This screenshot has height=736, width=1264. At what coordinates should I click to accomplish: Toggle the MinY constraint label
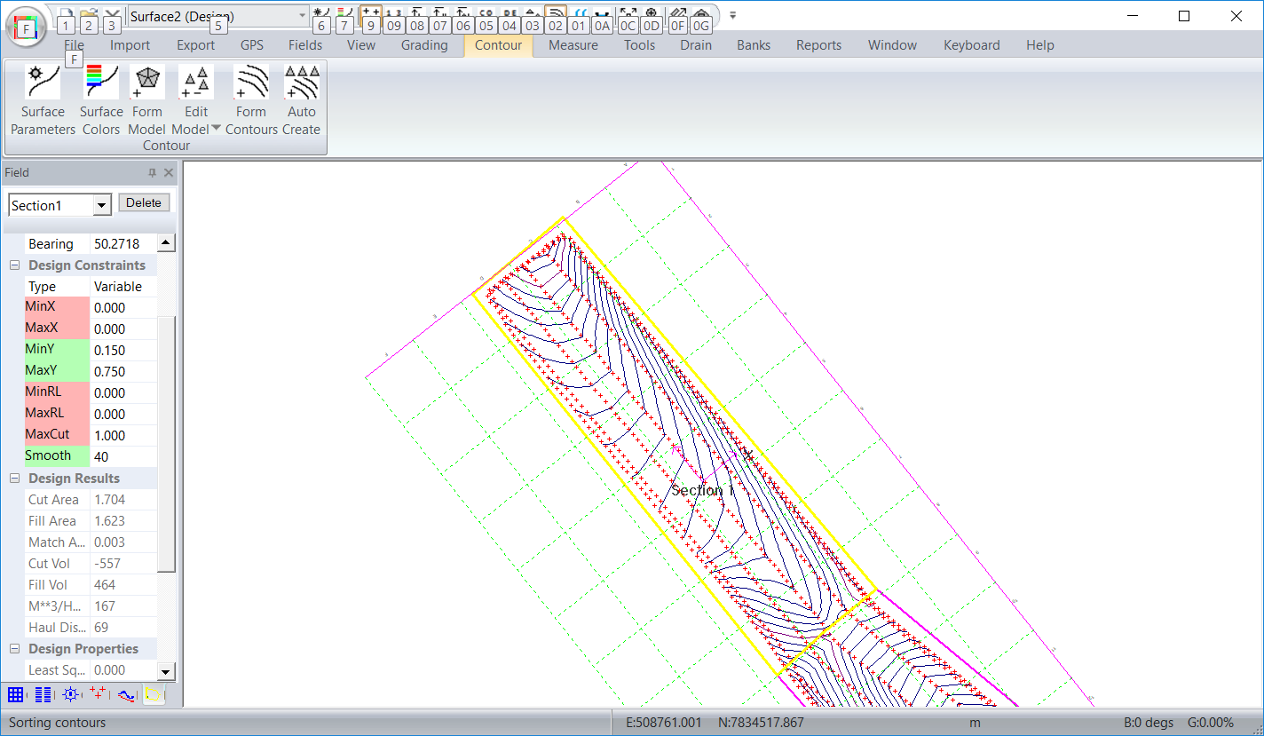pyautogui.click(x=57, y=350)
